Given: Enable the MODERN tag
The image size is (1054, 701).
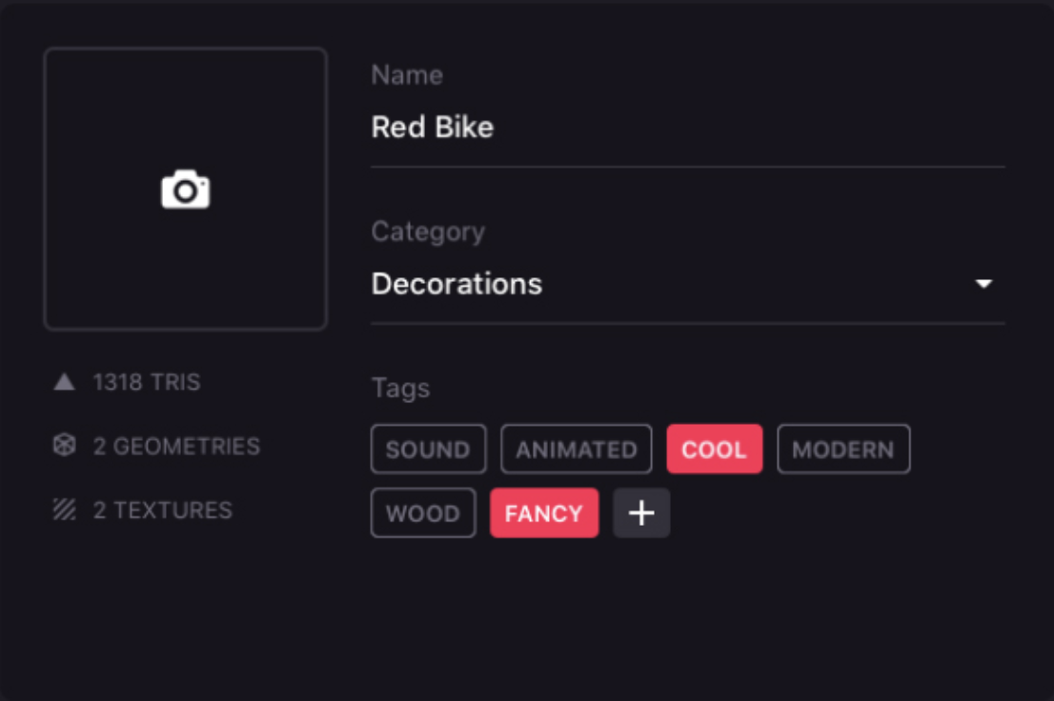Looking at the screenshot, I should tap(843, 449).
